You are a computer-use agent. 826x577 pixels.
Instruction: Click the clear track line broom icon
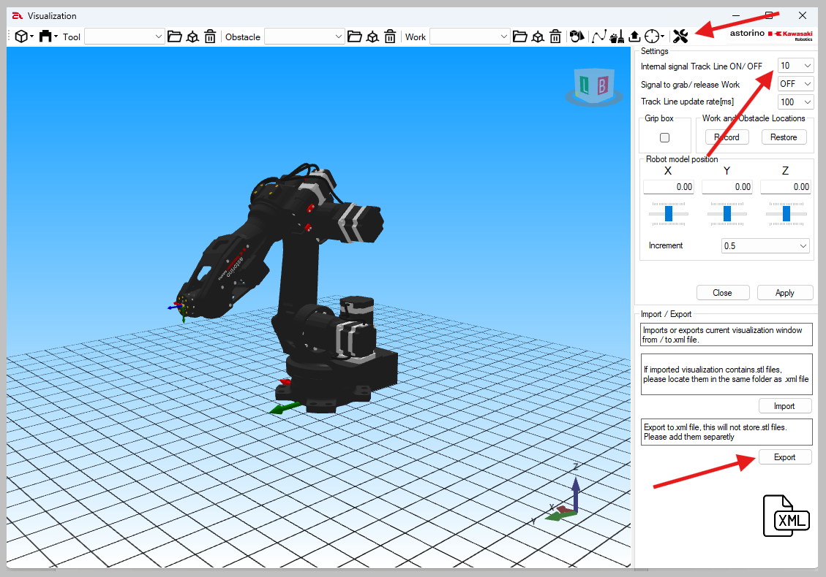(617, 37)
